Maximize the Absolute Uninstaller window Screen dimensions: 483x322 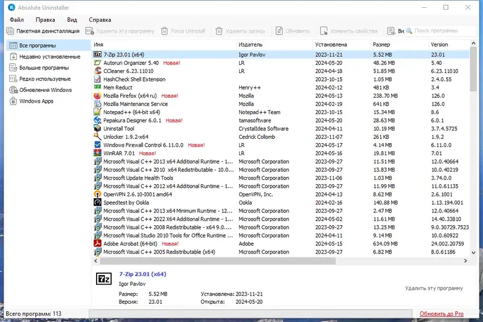446,7
